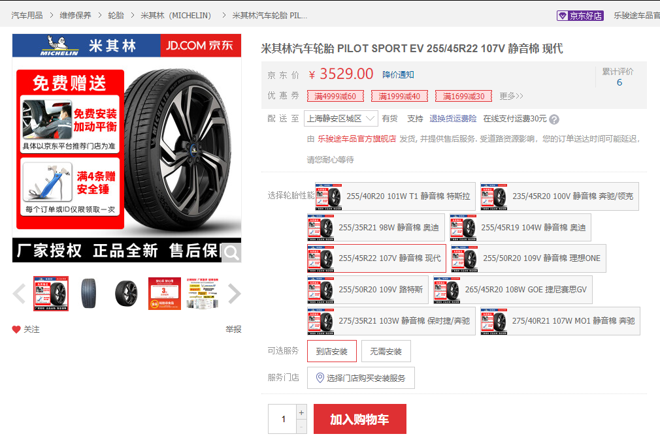The height and width of the screenshot is (447, 660).
Task: Open 维修保养 breadcrumb
Action: (x=75, y=16)
